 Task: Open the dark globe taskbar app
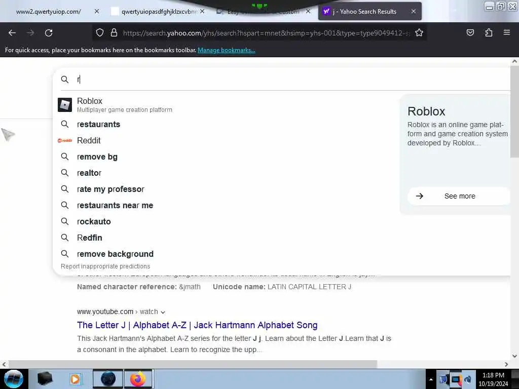(x=108, y=379)
